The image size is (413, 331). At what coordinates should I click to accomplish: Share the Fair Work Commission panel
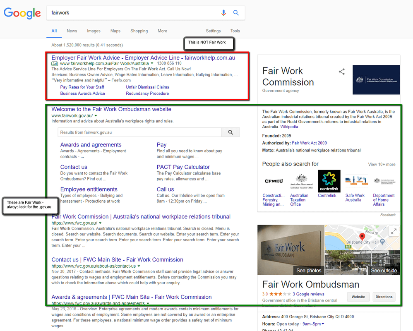[342, 71]
